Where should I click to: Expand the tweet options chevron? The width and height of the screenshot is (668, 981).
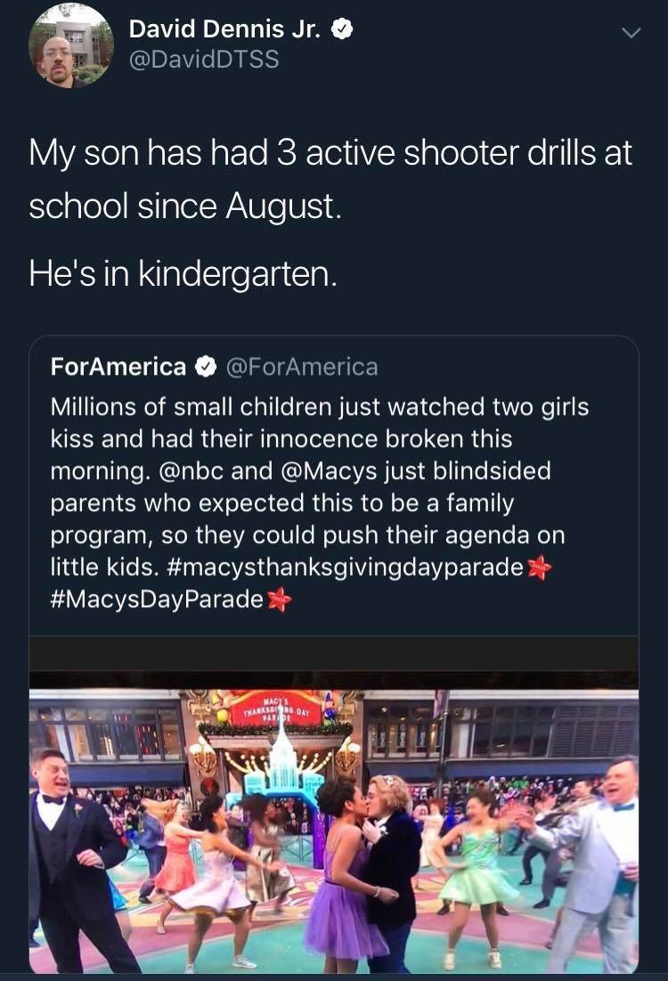click(x=631, y=33)
